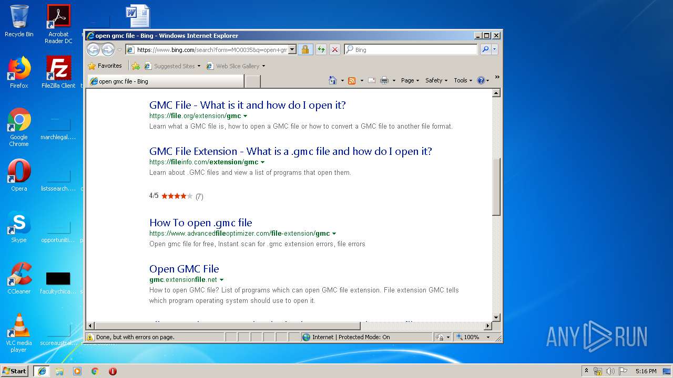This screenshot has height=378, width=673.
Task: Click the privacy report icon in status bar
Action: click(x=440, y=337)
